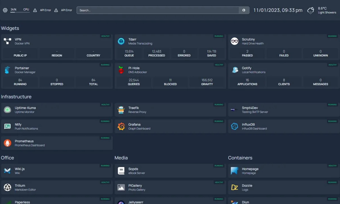This screenshot has height=204, width=340.
Task: Click the Trilium icon
Action: (7, 187)
